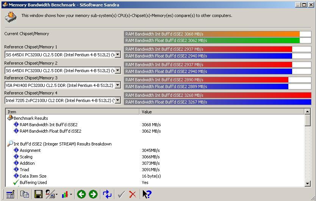Click the orange current Int 3068 MB/s bar
Screen dimensions: 316x201
pos(212,34)
